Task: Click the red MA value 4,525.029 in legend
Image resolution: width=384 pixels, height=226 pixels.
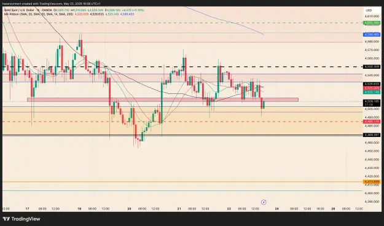Action: point(81,14)
